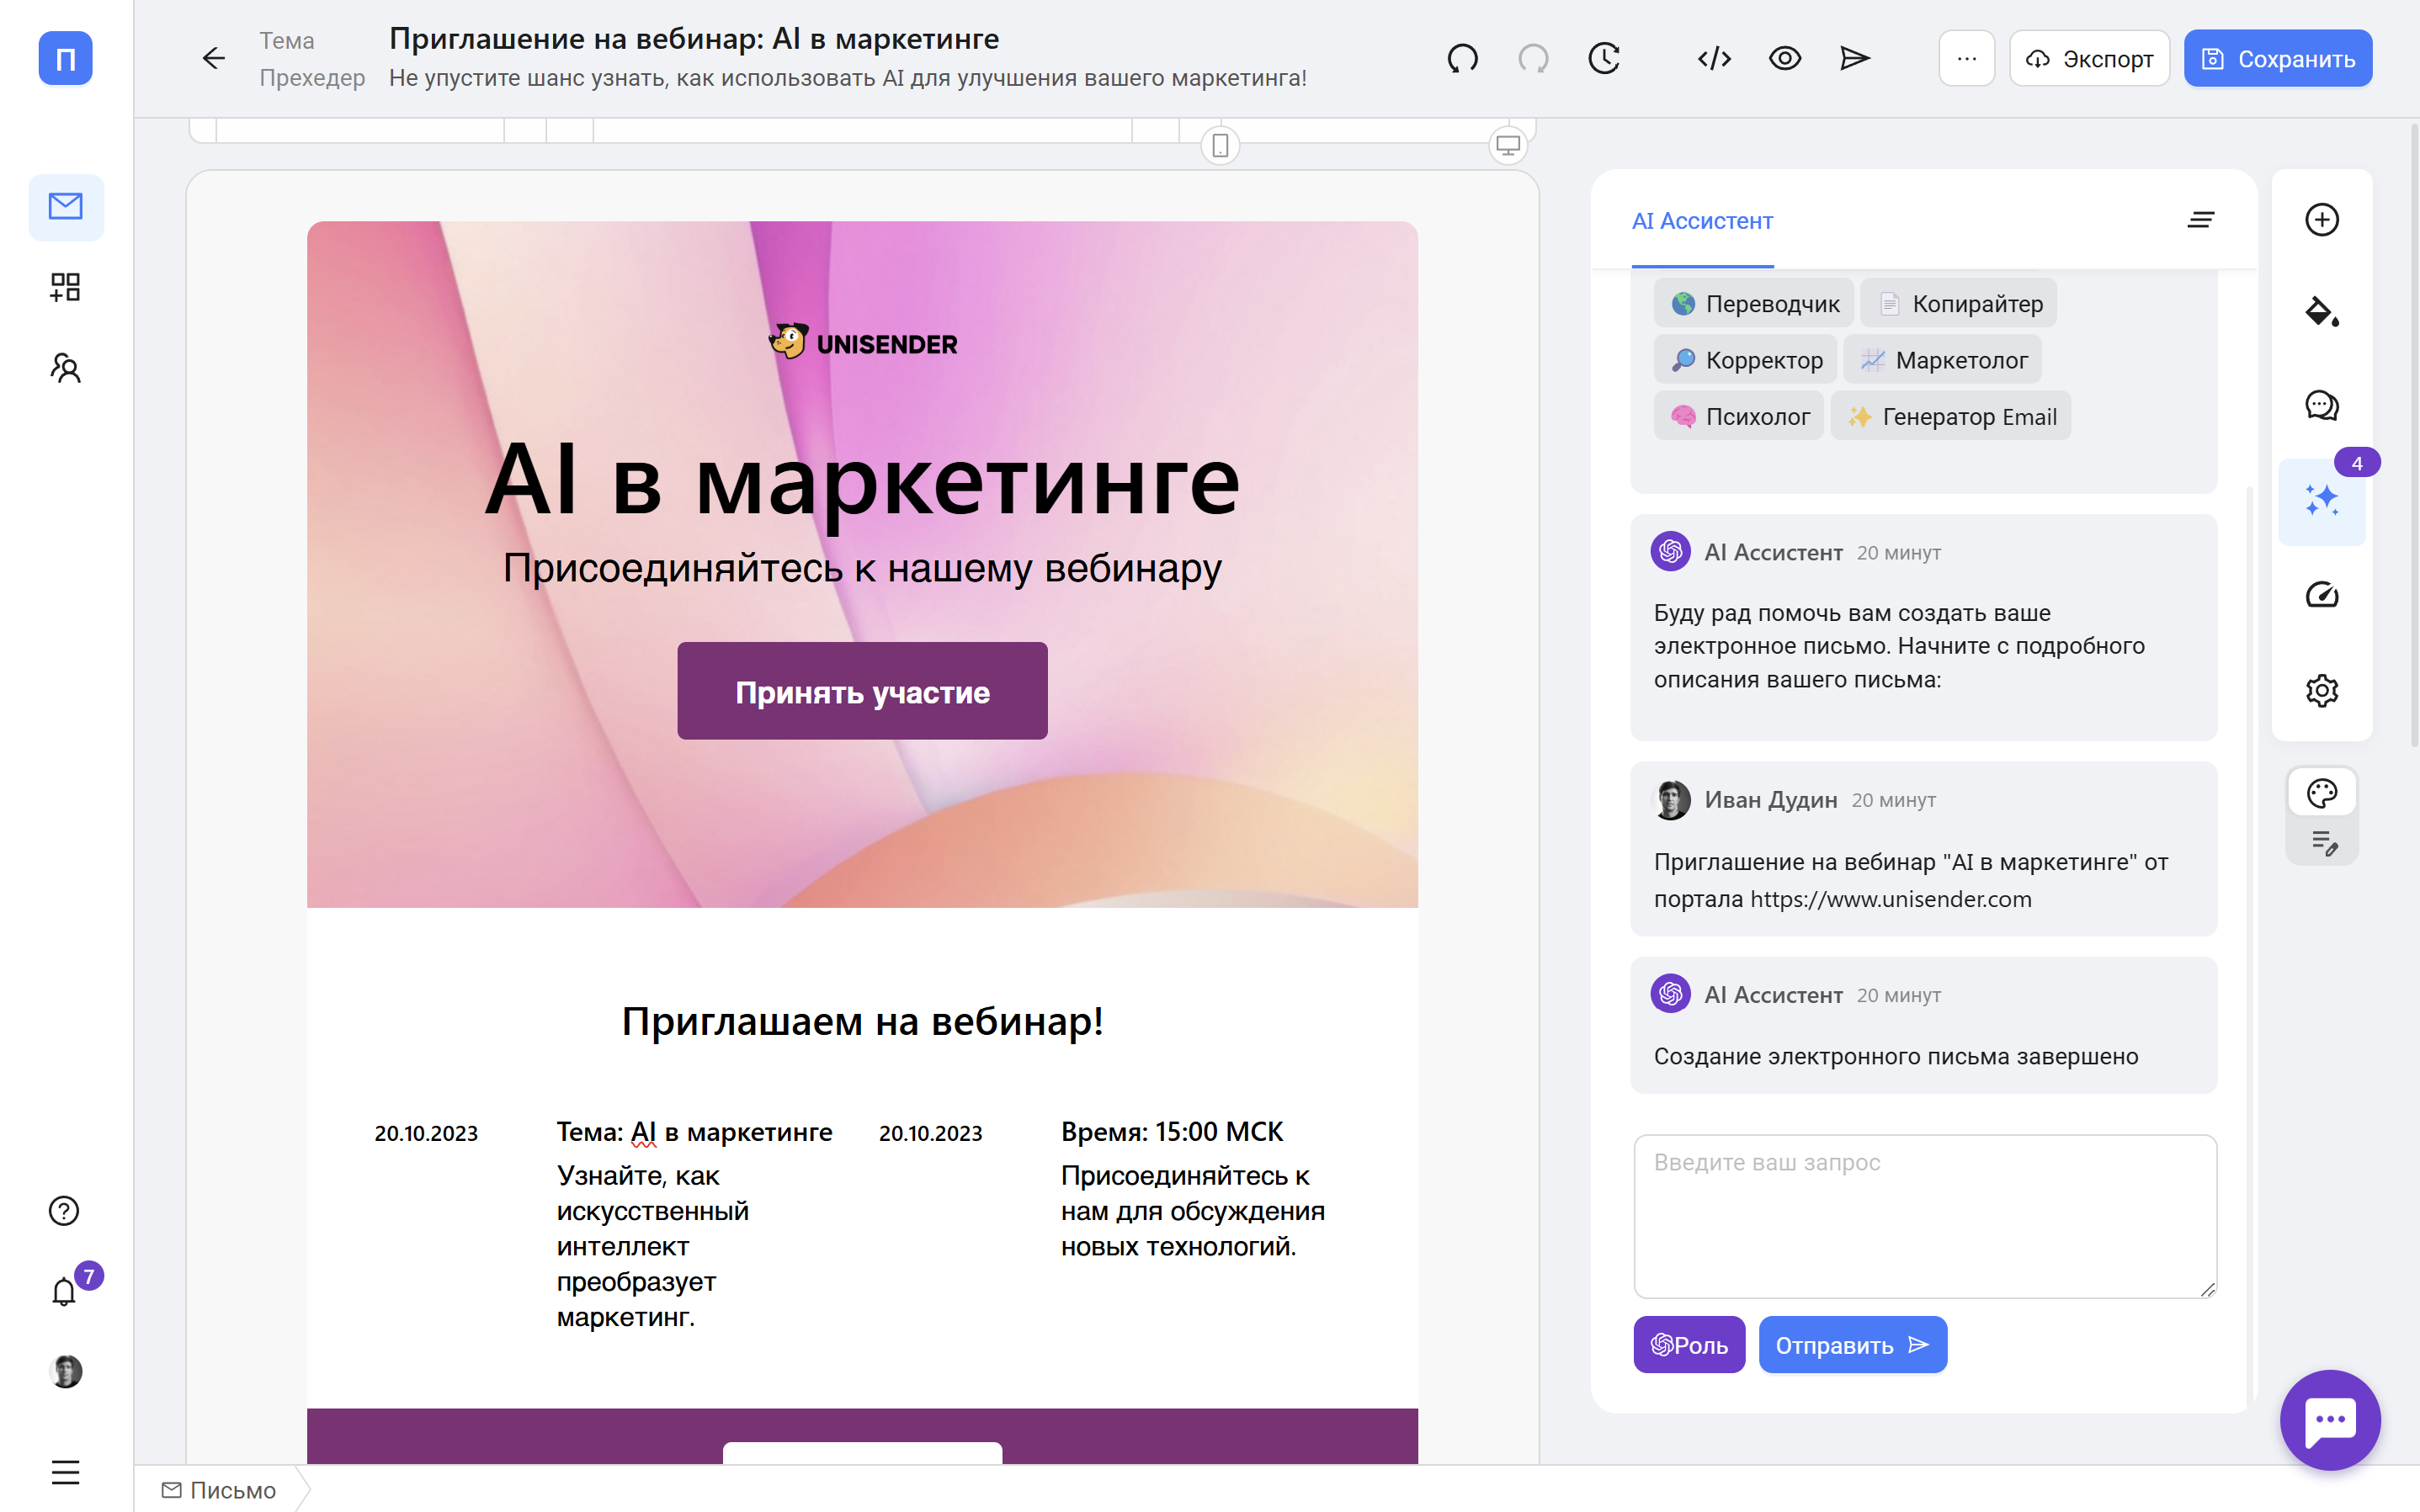Open the speedometer gauge icon
The height and width of the screenshot is (1512, 2420).
(x=2321, y=595)
